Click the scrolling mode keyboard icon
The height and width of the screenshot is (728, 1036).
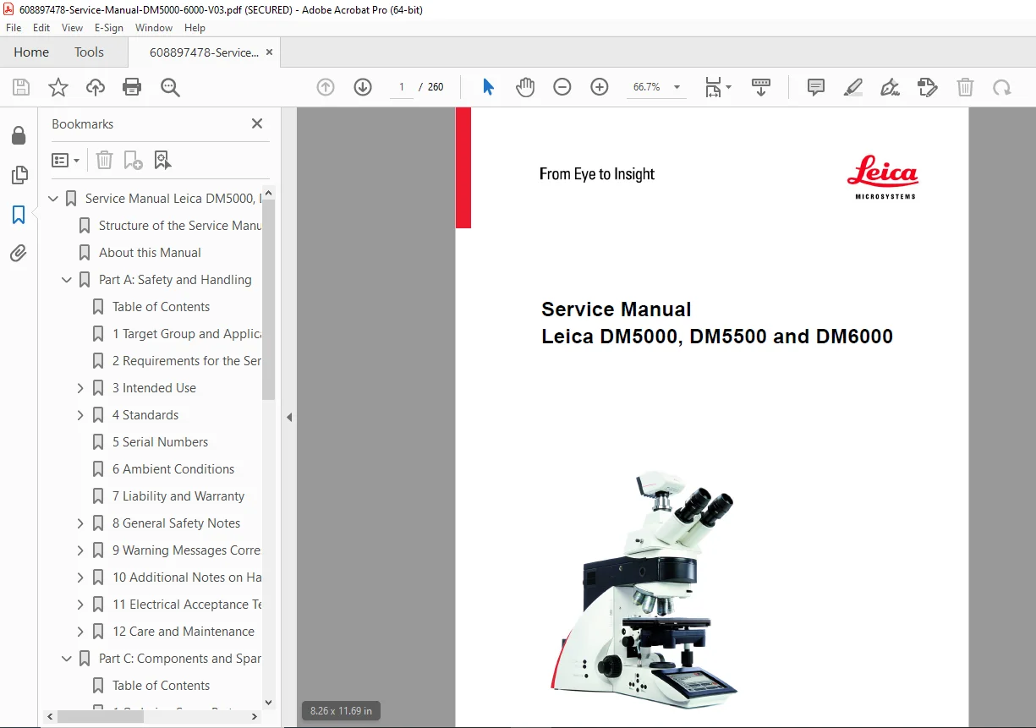coord(761,87)
